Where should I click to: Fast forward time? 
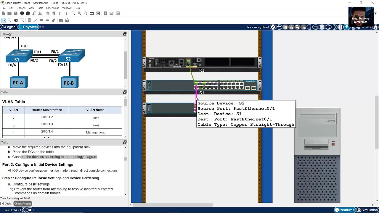point(30,210)
